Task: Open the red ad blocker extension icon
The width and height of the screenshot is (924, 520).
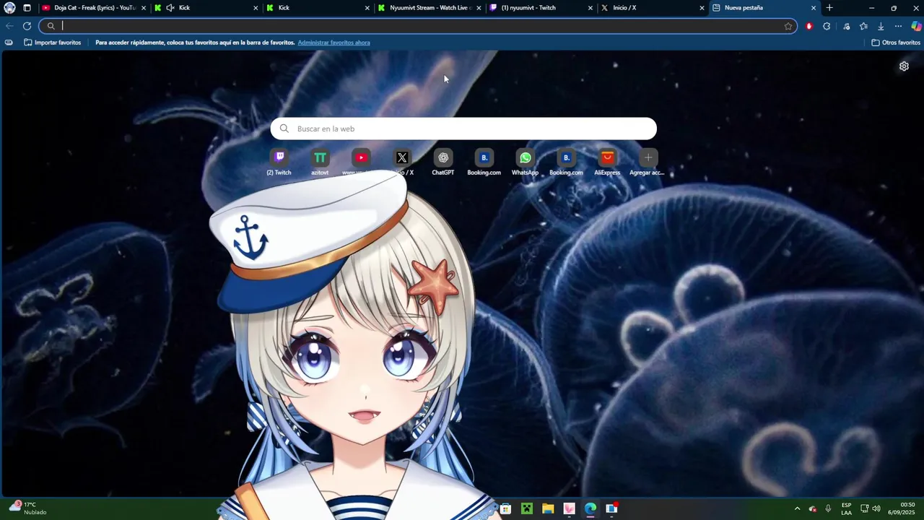Action: 809,26
